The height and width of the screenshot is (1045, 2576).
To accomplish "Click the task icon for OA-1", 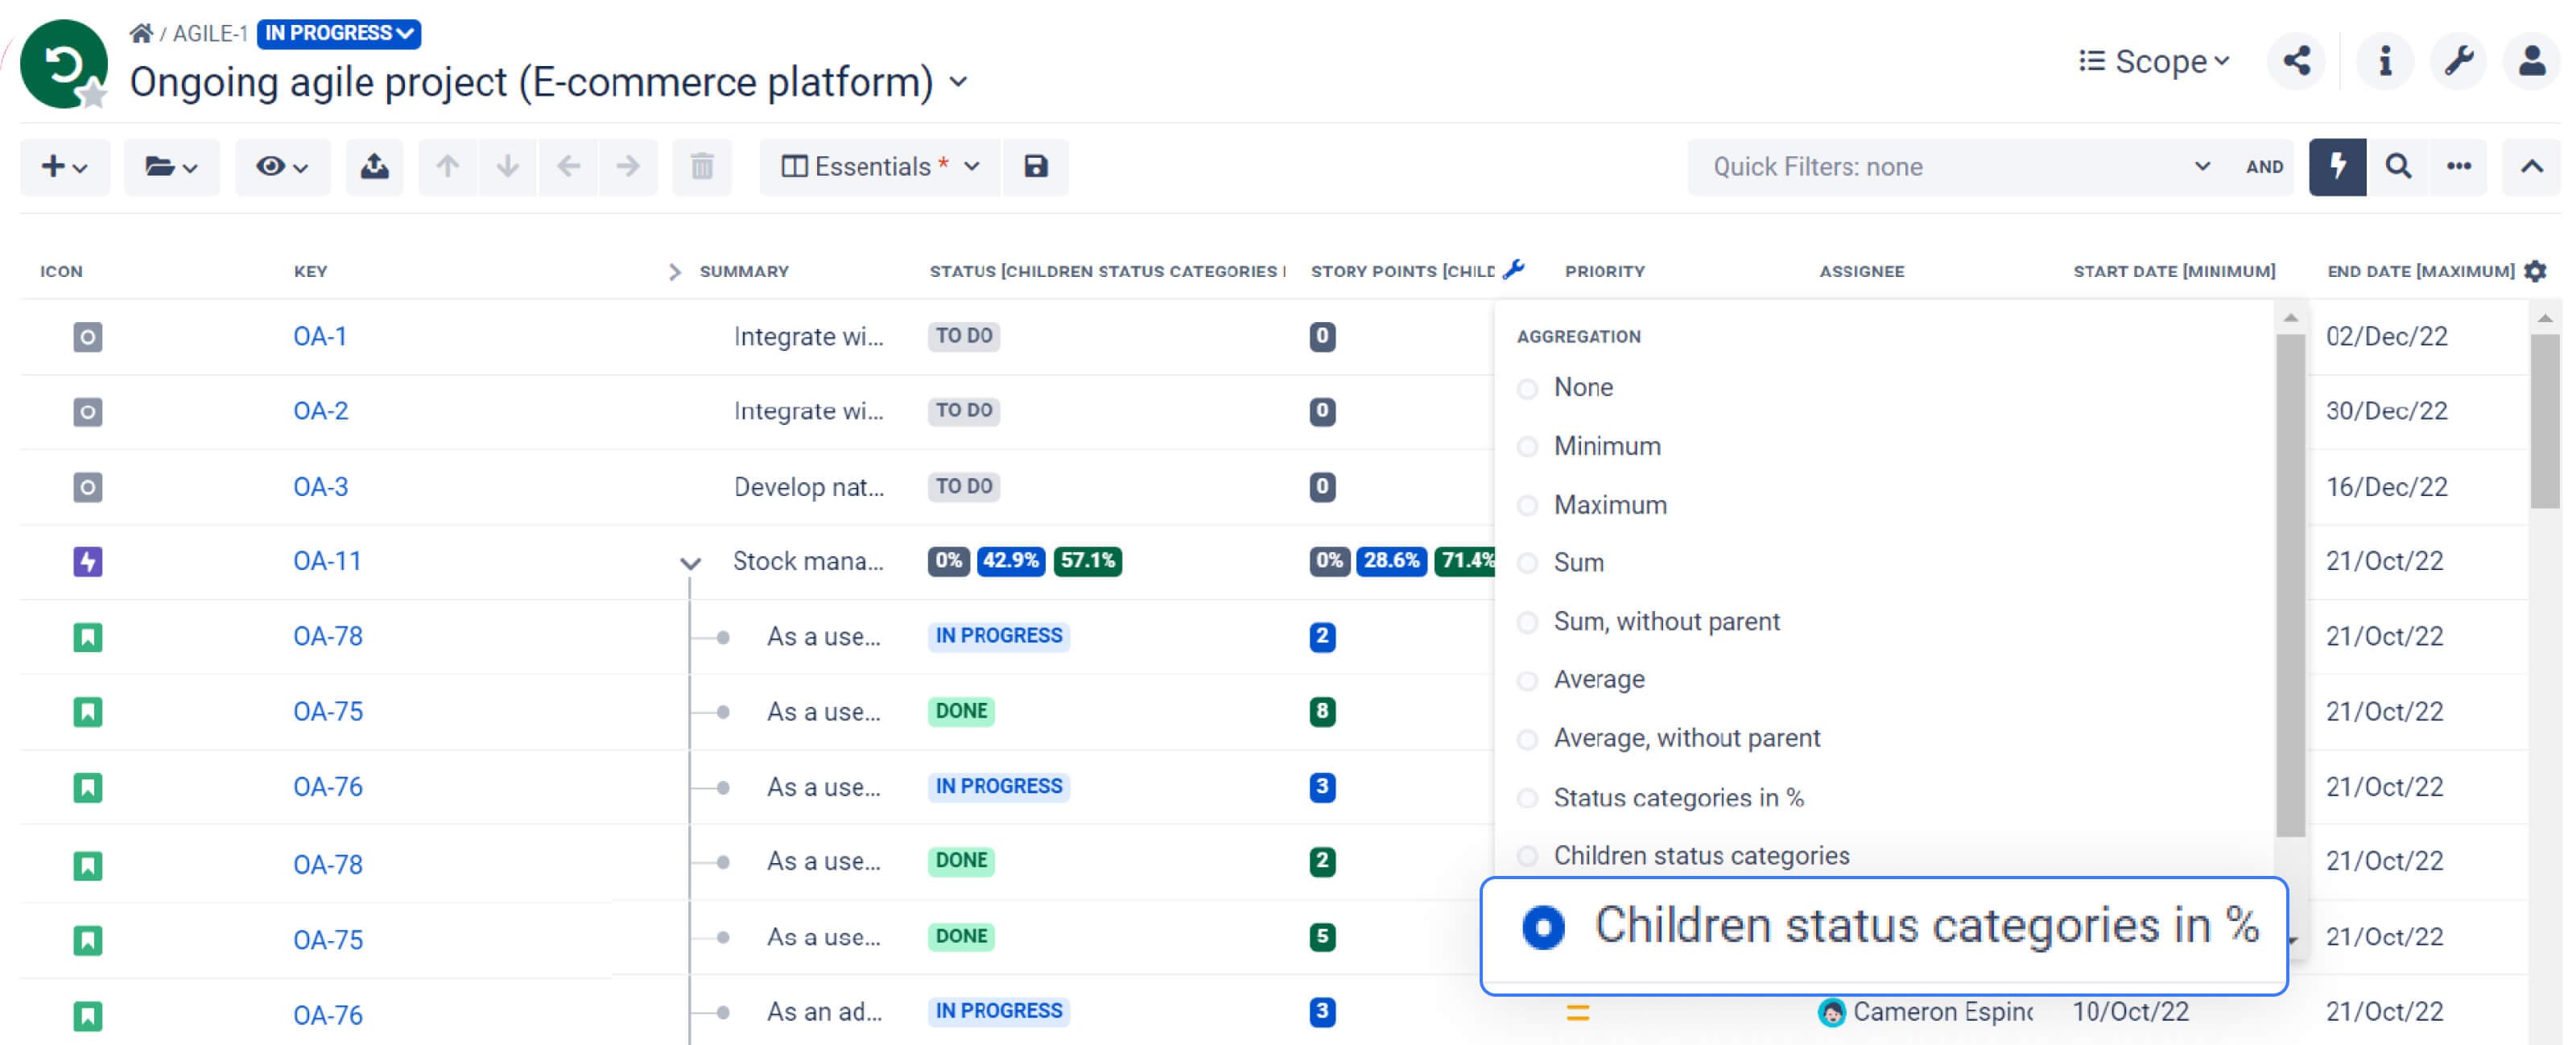I will [x=88, y=337].
